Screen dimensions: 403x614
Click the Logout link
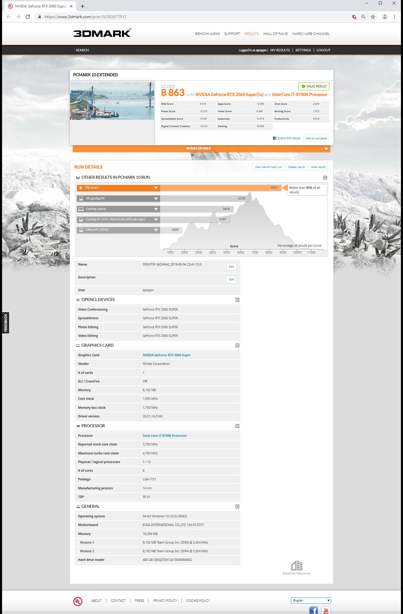(x=323, y=50)
